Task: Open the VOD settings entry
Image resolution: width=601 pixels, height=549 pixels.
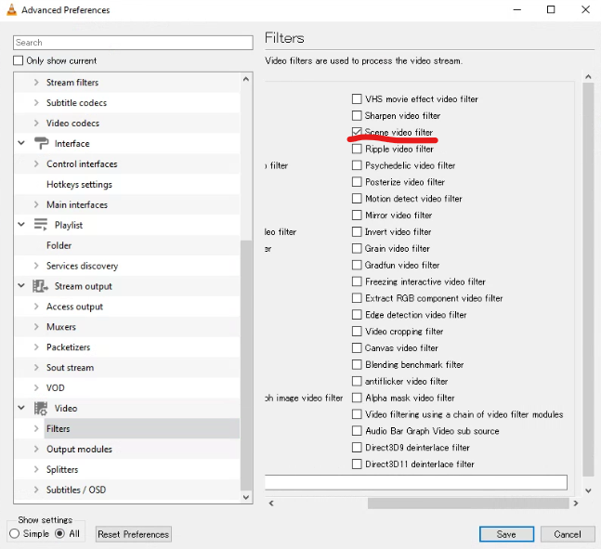Action: point(56,388)
